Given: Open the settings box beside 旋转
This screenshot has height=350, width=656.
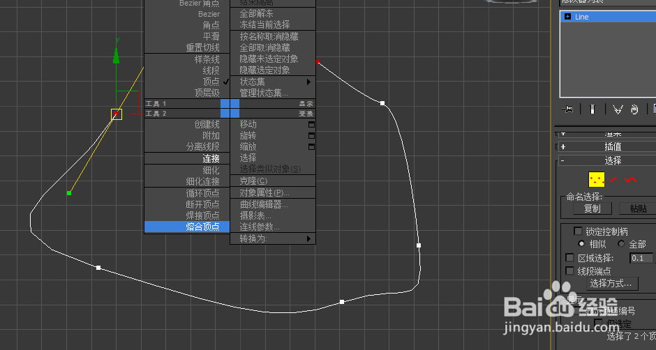Looking at the screenshot, I should (x=311, y=135).
